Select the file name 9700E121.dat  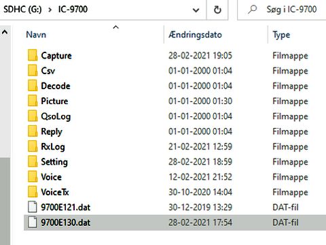point(65,208)
